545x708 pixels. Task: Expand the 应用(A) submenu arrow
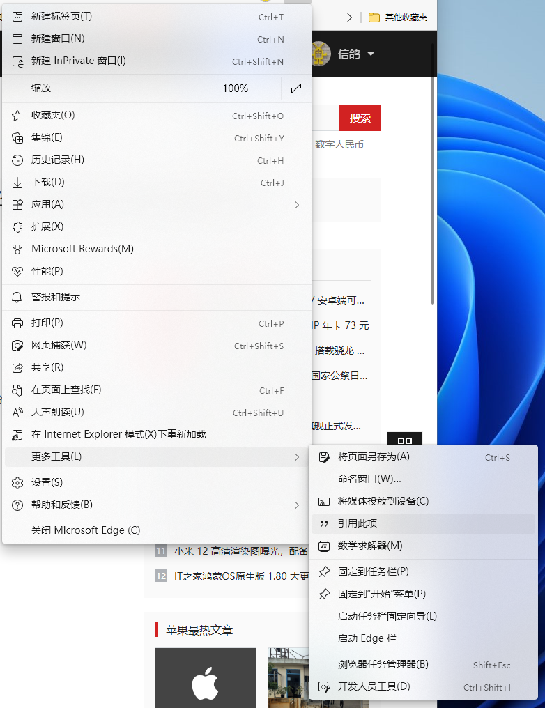click(x=297, y=205)
